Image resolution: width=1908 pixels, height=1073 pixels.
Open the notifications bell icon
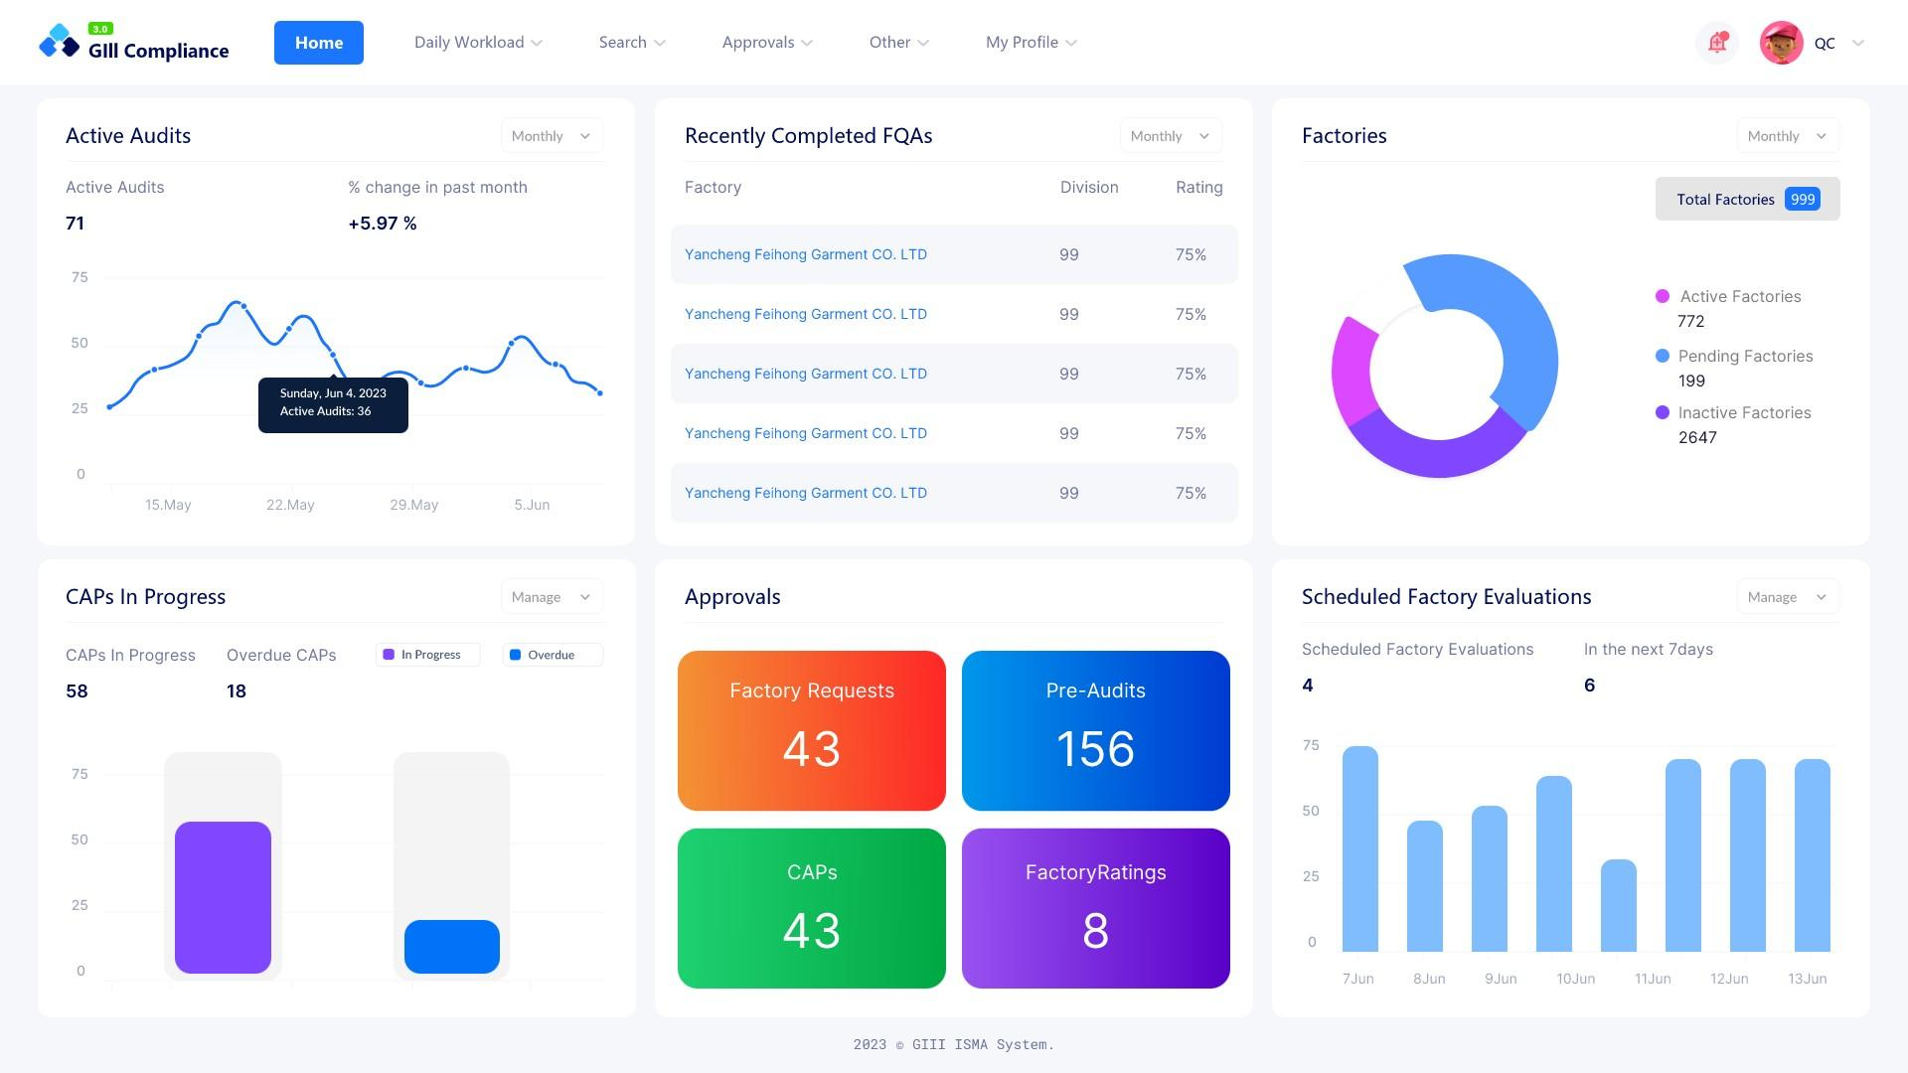(x=1717, y=43)
